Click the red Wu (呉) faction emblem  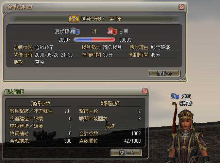(112, 31)
